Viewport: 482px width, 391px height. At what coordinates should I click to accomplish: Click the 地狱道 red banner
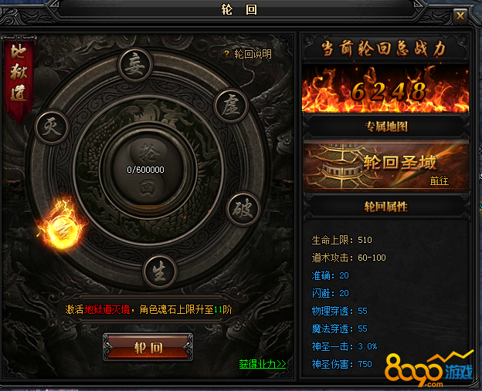(19, 78)
